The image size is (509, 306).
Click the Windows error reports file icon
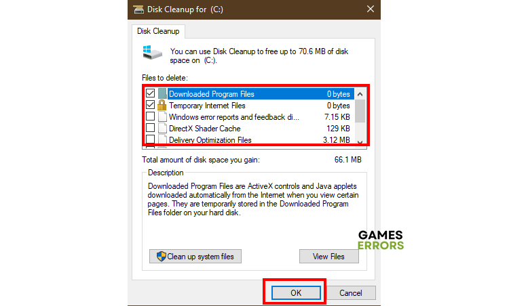(162, 117)
